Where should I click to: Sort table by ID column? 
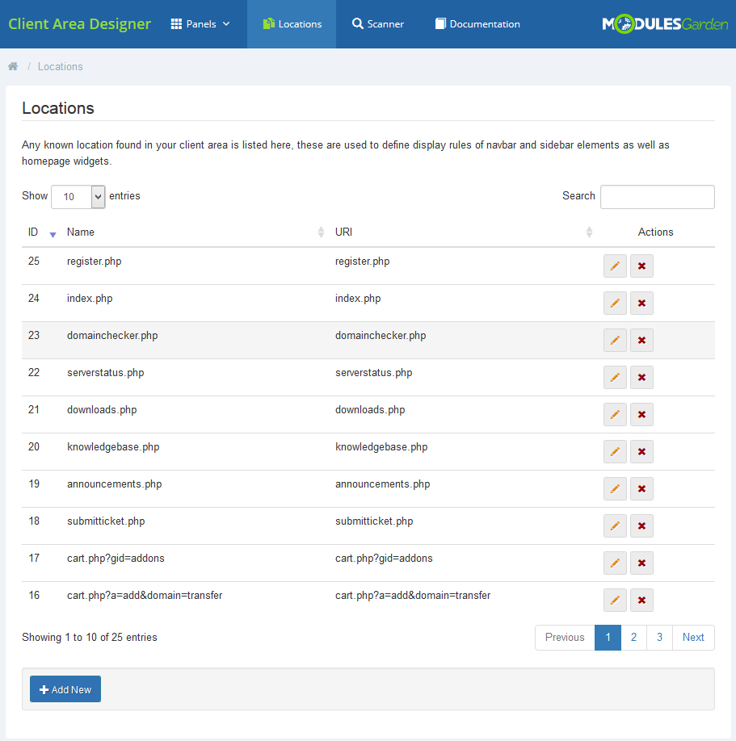pyautogui.click(x=42, y=232)
